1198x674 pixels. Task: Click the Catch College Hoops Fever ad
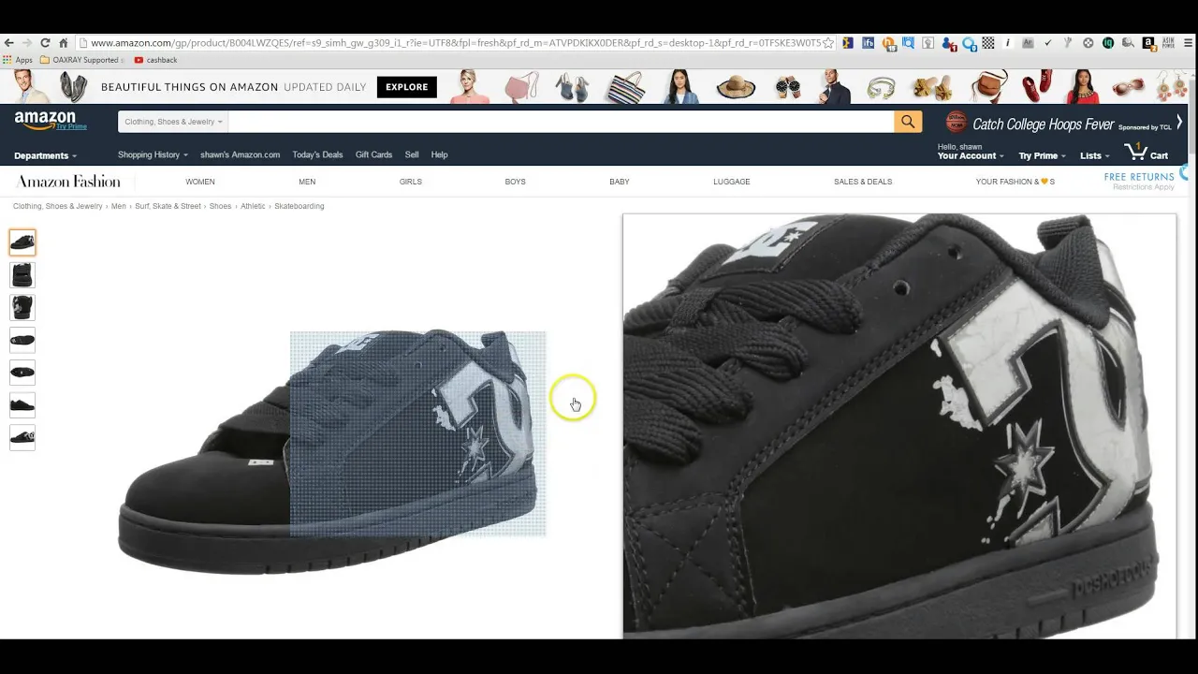pyautogui.click(x=1058, y=123)
